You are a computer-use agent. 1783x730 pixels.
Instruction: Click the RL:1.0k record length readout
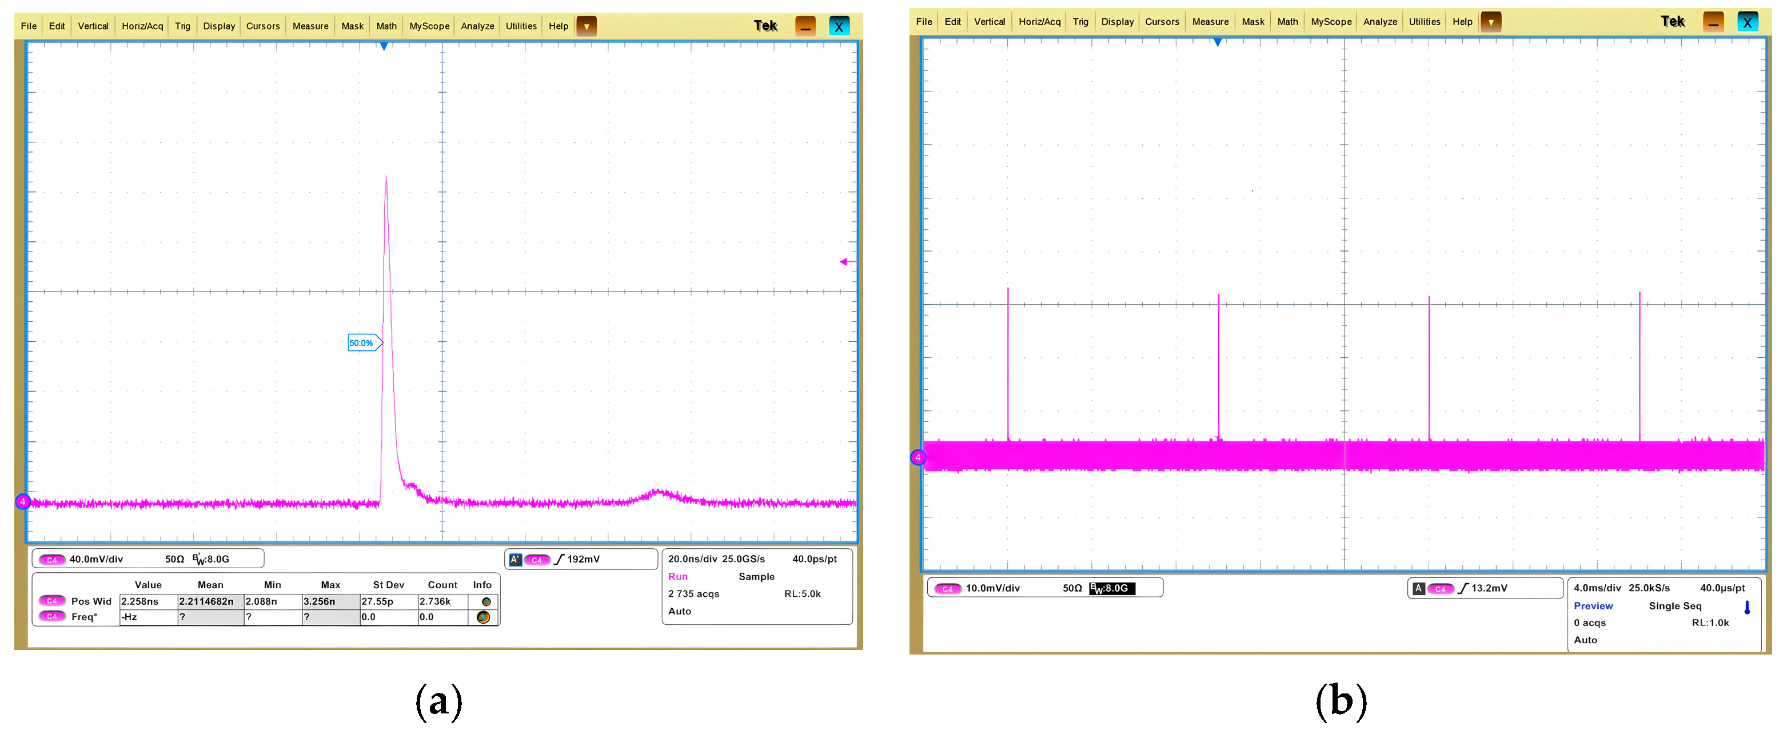coord(1710,623)
